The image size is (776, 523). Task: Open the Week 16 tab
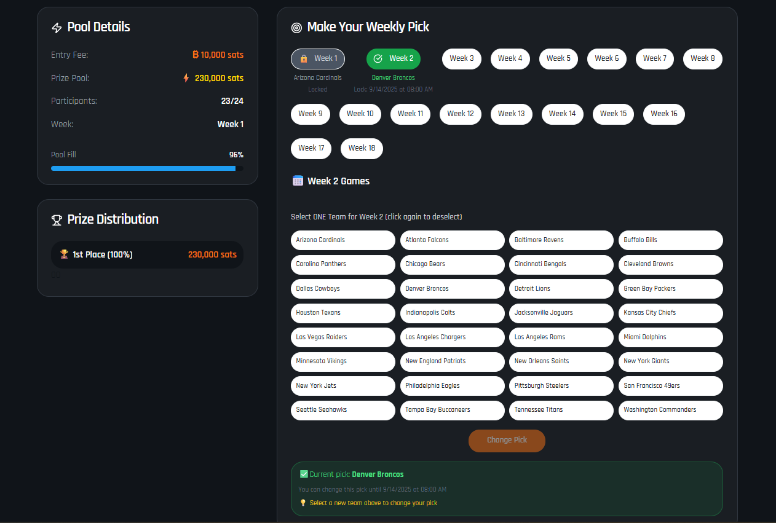tap(664, 114)
